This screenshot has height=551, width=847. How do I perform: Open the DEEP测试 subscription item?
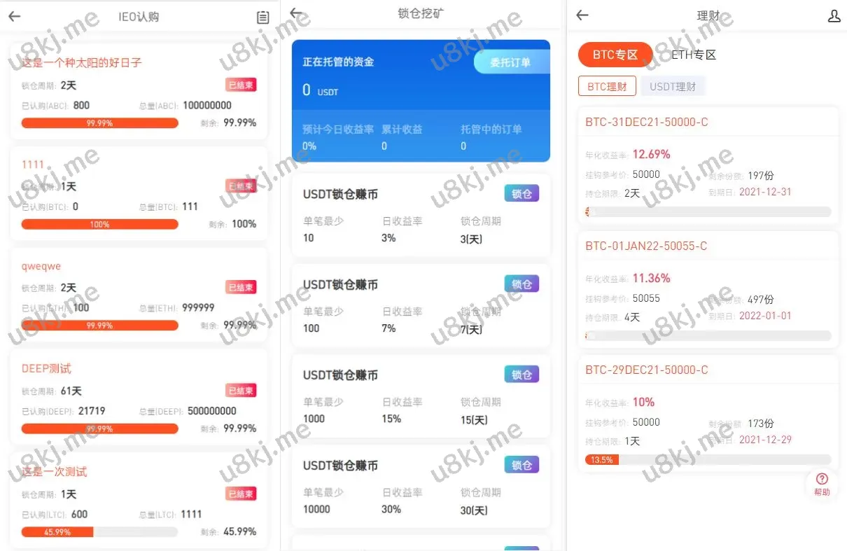(x=139, y=396)
